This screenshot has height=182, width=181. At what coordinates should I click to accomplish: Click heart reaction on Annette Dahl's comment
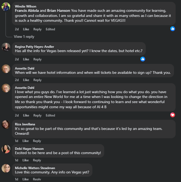(173, 115)
